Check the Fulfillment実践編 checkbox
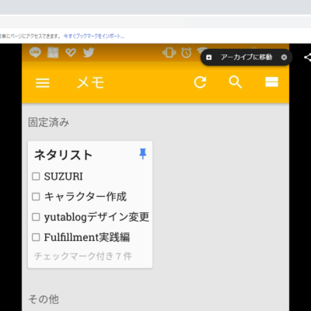Viewport: 311px width, 311px height. click(36, 237)
